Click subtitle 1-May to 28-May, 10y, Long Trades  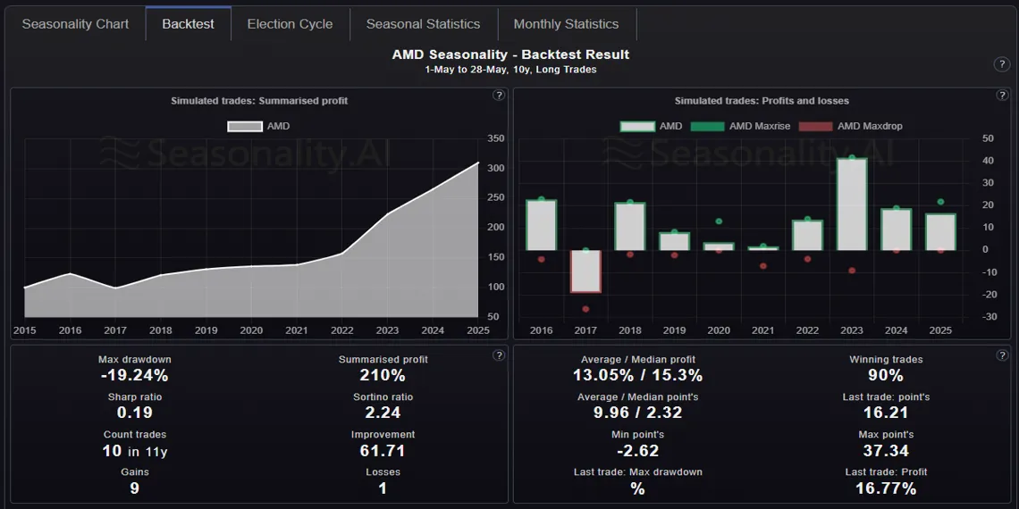point(510,70)
